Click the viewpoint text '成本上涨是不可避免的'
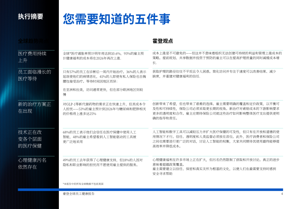 [x=217, y=58]
